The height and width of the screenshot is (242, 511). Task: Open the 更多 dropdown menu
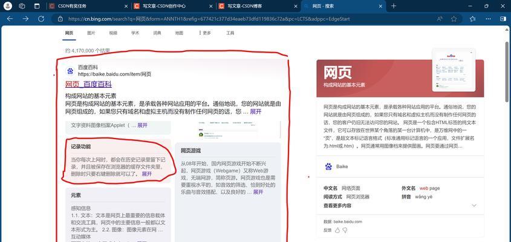204,33
